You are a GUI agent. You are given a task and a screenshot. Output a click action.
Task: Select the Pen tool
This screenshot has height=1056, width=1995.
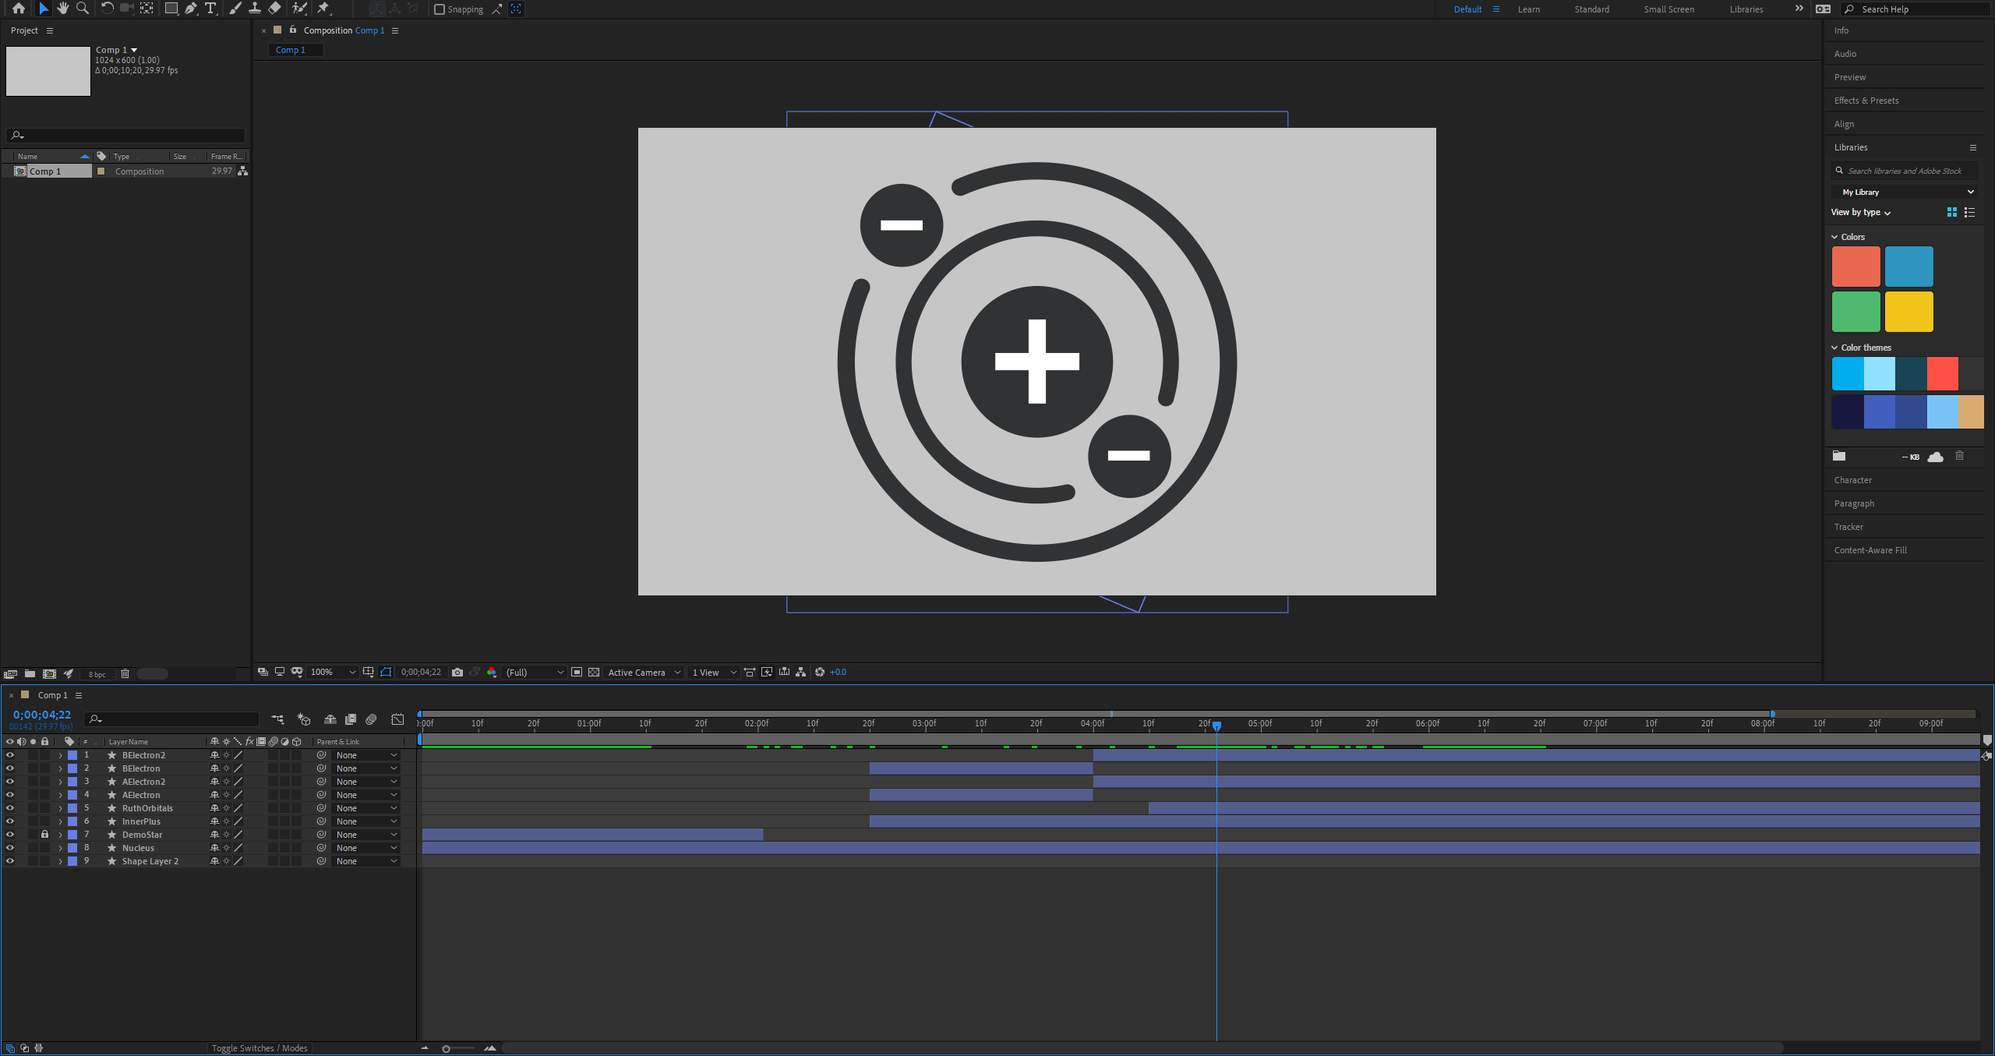191,9
